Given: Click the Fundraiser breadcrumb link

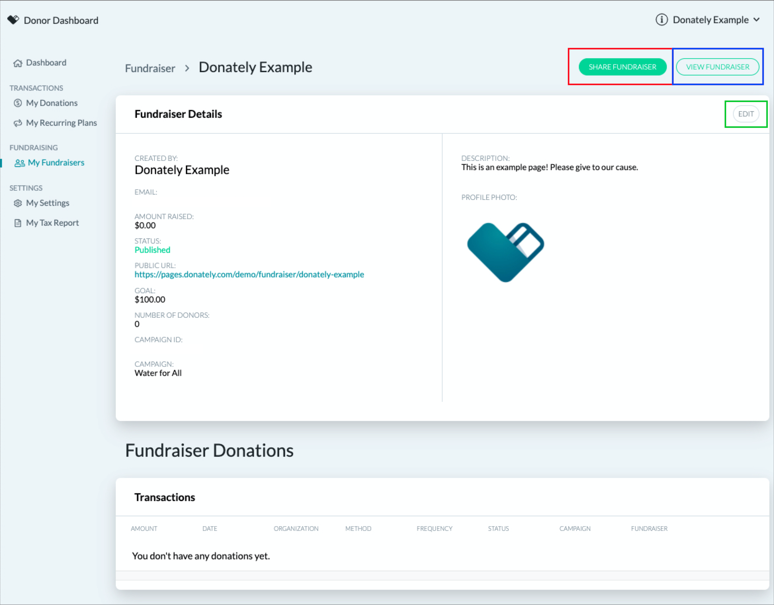Looking at the screenshot, I should 150,68.
